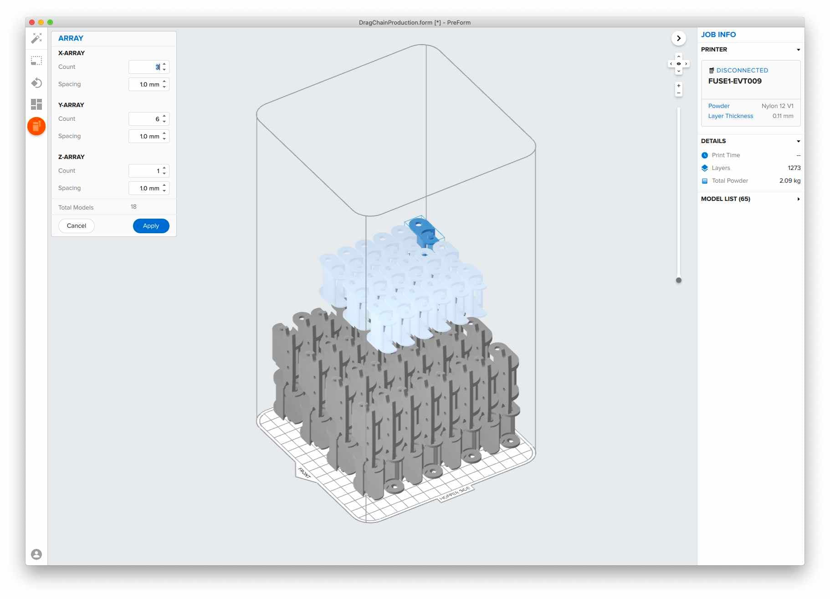Zoom in with the plus button
Image resolution: width=830 pixels, height=599 pixels.
[x=678, y=86]
